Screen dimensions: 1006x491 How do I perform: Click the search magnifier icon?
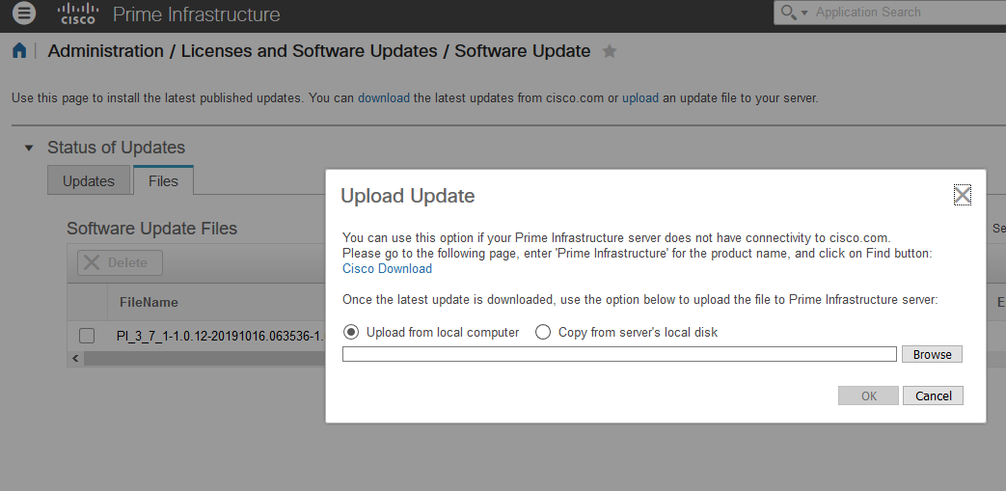pyautogui.click(x=788, y=12)
